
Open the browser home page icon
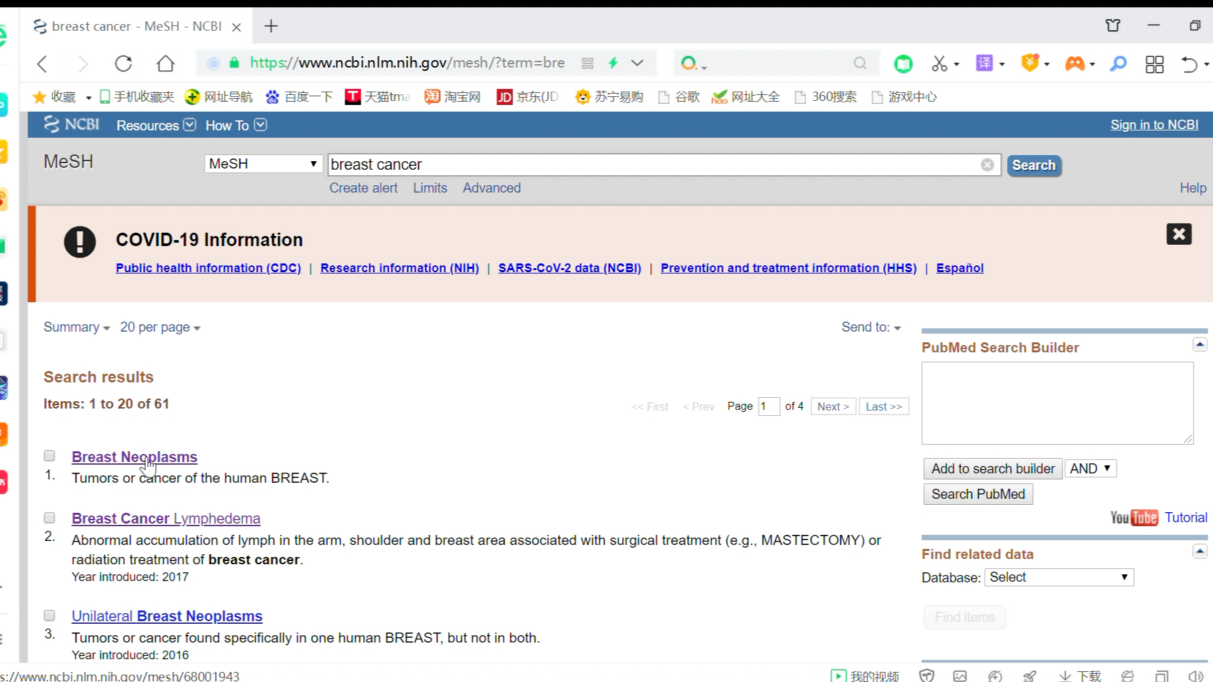[x=165, y=64]
